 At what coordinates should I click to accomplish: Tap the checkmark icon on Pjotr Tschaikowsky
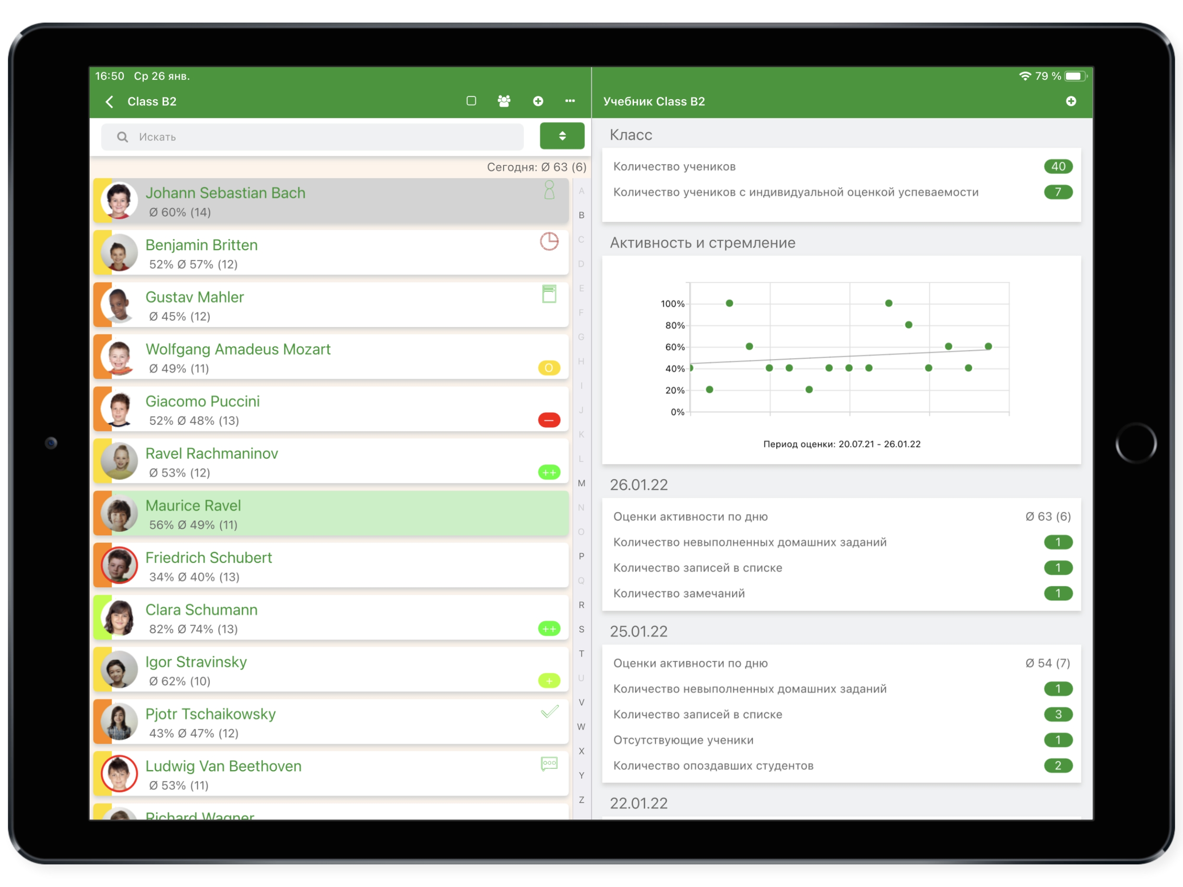pyautogui.click(x=549, y=712)
